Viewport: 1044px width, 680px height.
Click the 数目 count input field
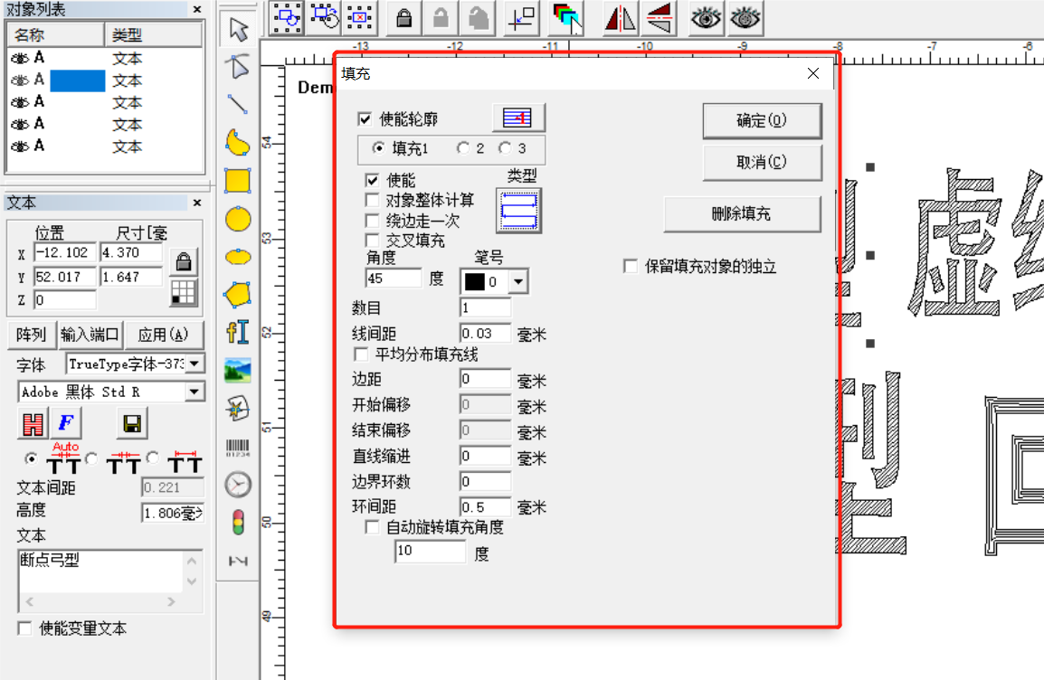486,307
